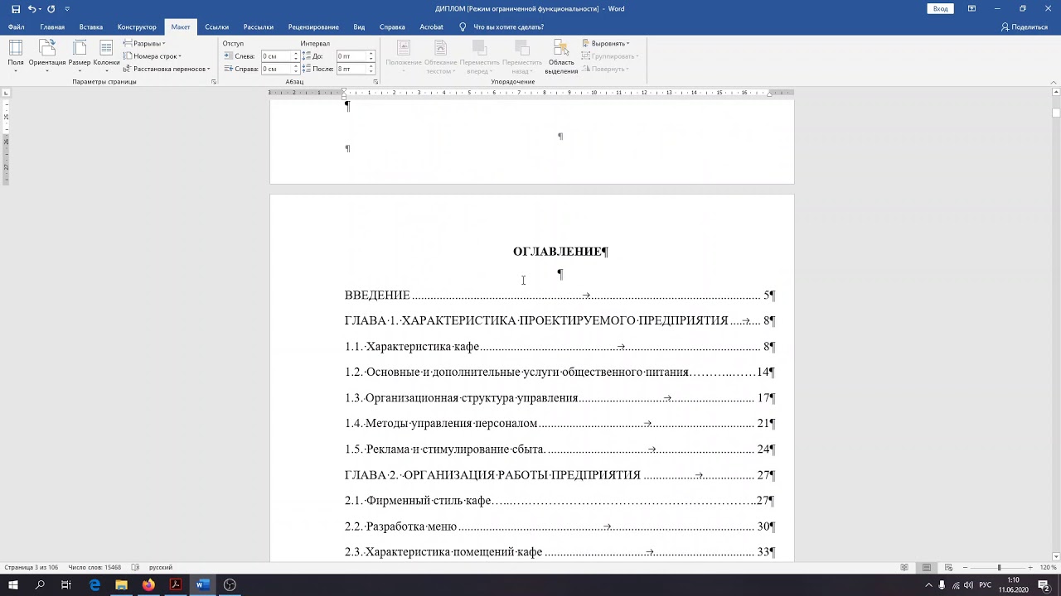Image resolution: width=1061 pixels, height=596 pixels.
Task: Open the Поля (Margins) menu
Action: (x=16, y=54)
